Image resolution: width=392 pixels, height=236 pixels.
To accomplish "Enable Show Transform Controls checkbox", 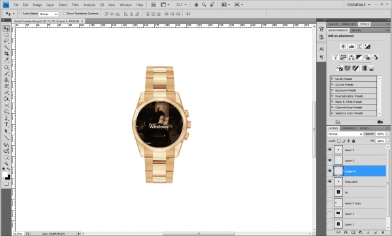I will 64,14.
